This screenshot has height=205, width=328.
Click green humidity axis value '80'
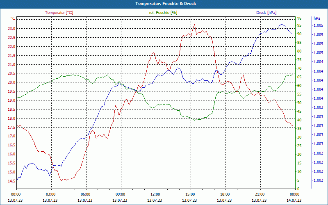click(299, 51)
